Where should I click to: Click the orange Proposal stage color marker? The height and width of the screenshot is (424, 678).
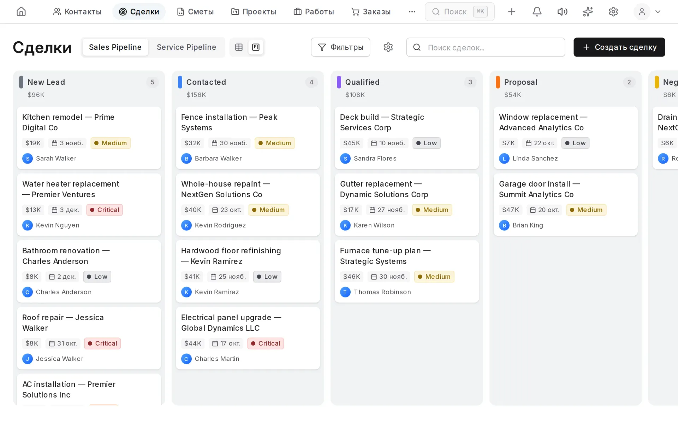click(x=498, y=82)
